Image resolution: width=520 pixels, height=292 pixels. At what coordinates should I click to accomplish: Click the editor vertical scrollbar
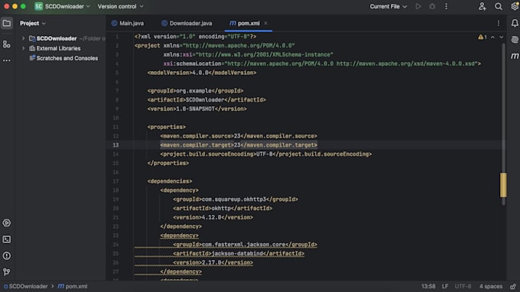[503, 125]
